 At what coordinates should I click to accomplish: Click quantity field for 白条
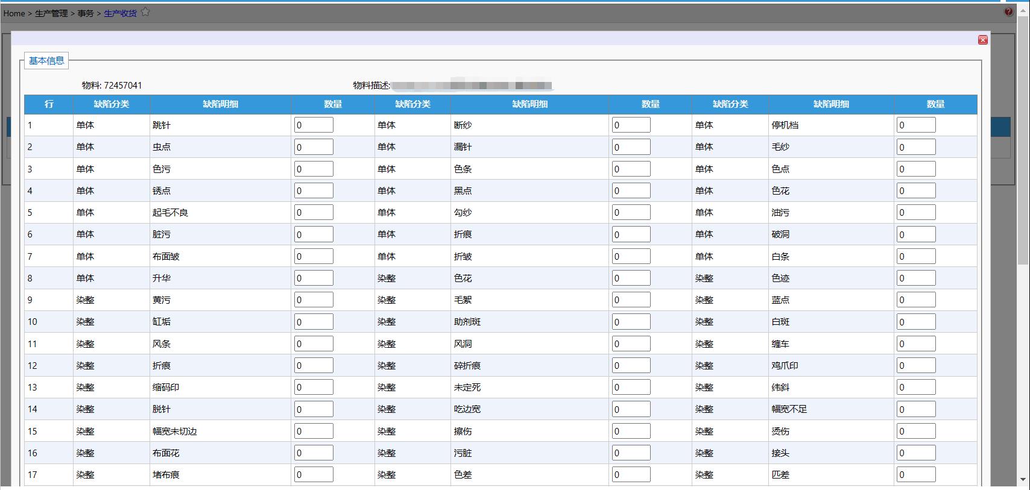[x=916, y=256]
